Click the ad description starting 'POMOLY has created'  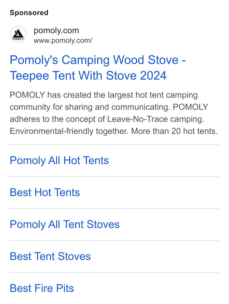click(114, 113)
